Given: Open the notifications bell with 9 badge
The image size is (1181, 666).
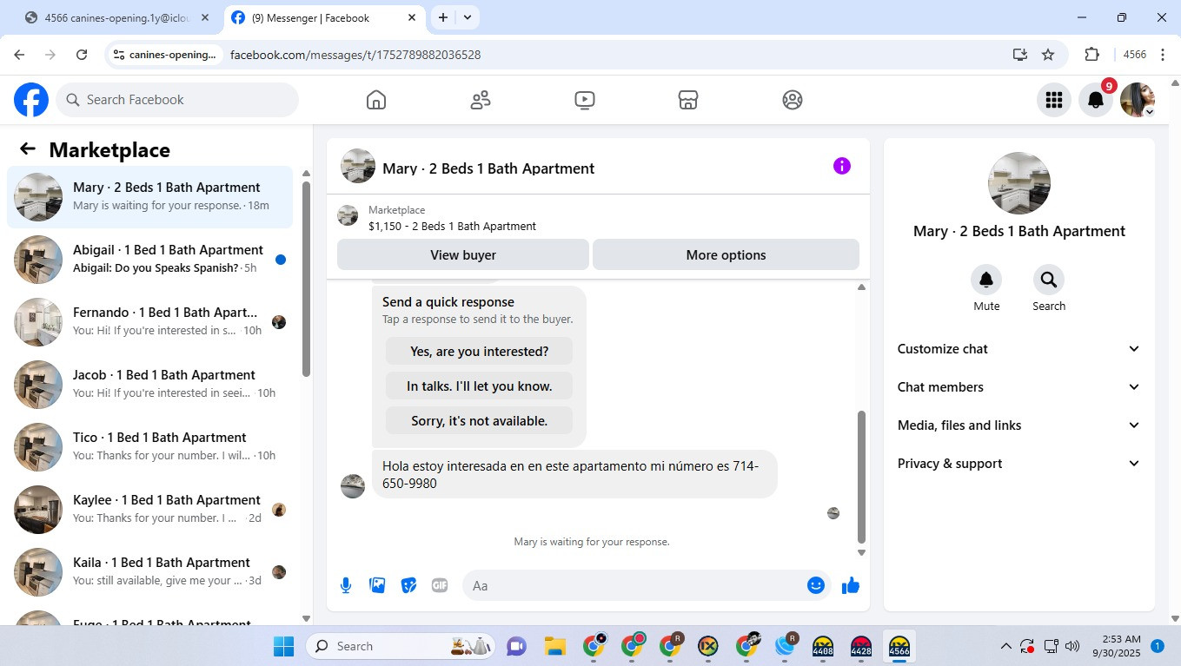Looking at the screenshot, I should [x=1096, y=100].
